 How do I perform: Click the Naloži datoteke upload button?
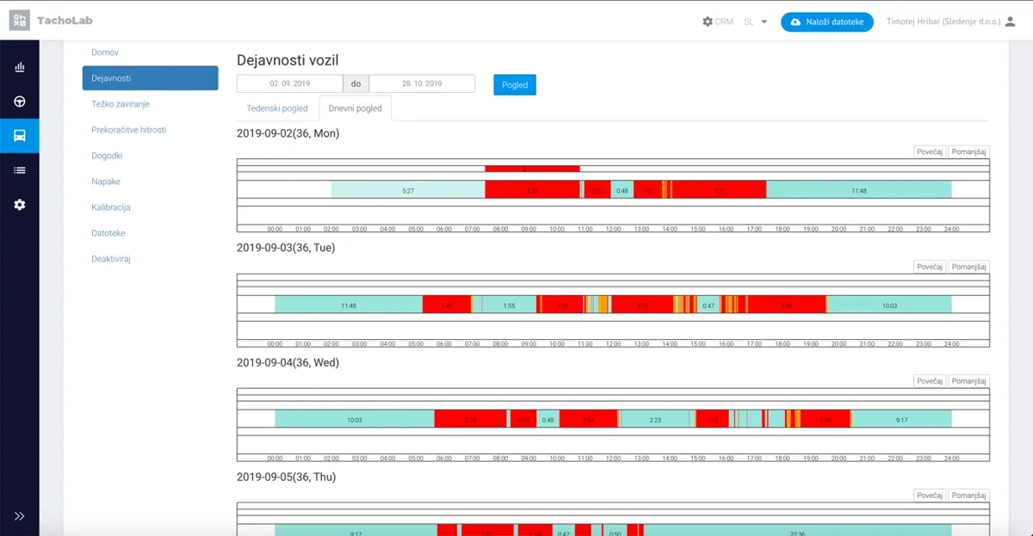pos(827,22)
